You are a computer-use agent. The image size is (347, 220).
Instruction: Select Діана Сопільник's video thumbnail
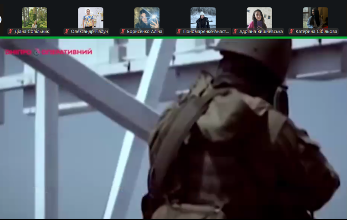[34, 17]
